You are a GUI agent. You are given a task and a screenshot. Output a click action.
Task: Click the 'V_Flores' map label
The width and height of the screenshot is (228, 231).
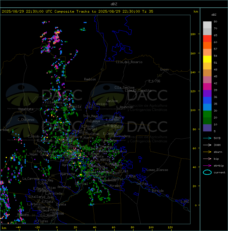pyautogui.click(x=41, y=221)
